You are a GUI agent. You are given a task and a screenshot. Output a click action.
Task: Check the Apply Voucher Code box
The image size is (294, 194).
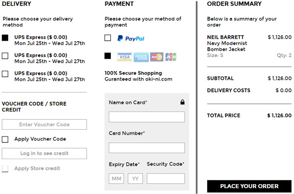(x=5, y=139)
